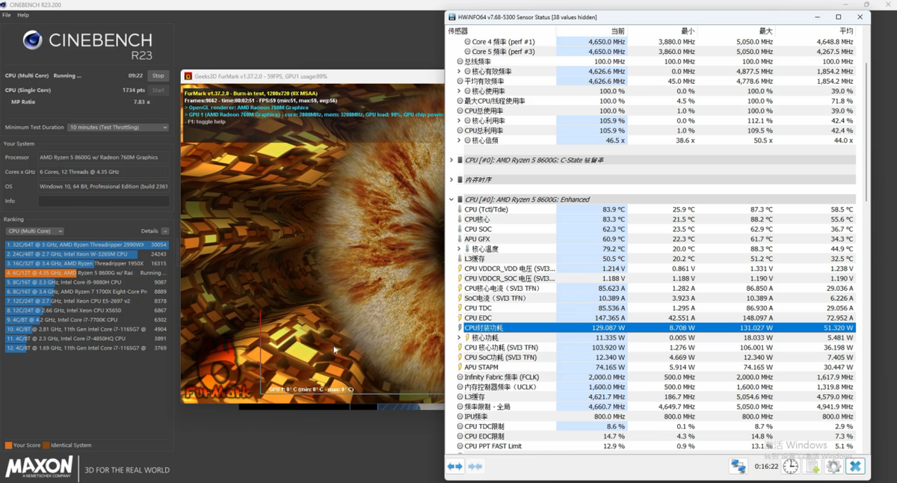
Task: Expand the 核心温度 row
Action: pyautogui.click(x=459, y=249)
